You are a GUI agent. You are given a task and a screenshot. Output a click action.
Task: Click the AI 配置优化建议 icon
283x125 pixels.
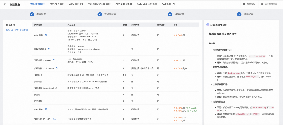pyautogui.click(x=208, y=25)
